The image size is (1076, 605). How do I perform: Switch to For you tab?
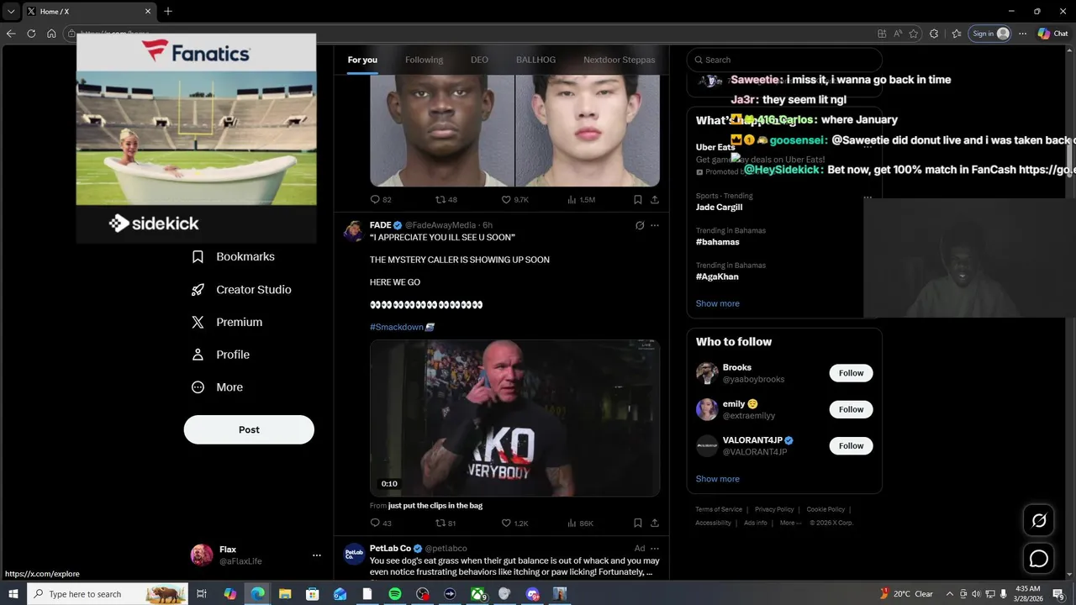362,60
